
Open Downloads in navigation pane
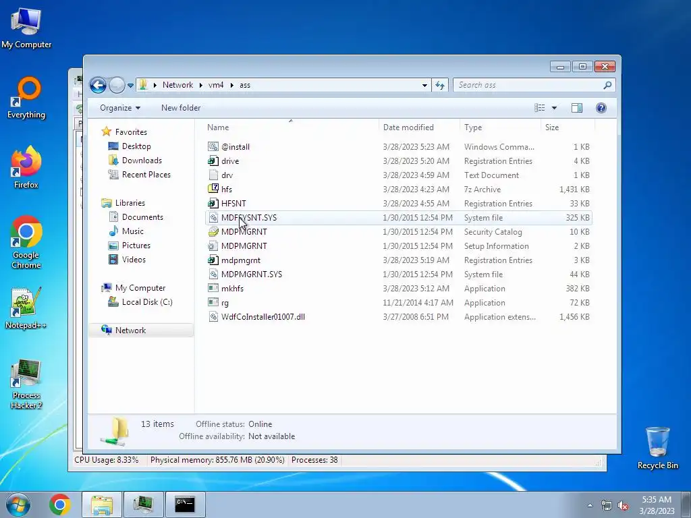[x=142, y=161]
